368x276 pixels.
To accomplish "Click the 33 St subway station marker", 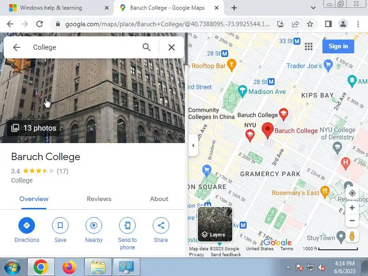I will 297,41.
